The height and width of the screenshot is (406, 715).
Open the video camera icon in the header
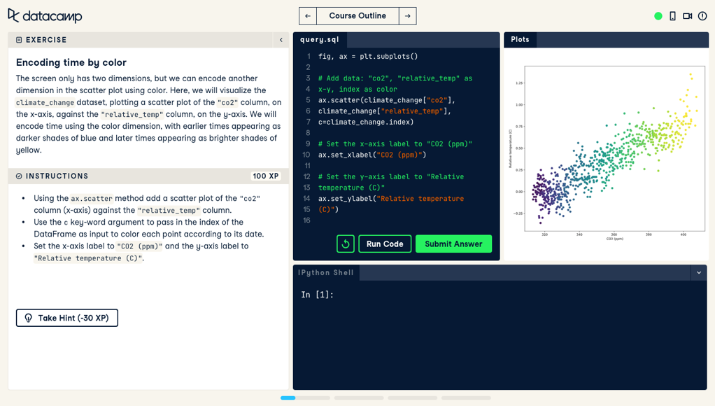coord(688,15)
